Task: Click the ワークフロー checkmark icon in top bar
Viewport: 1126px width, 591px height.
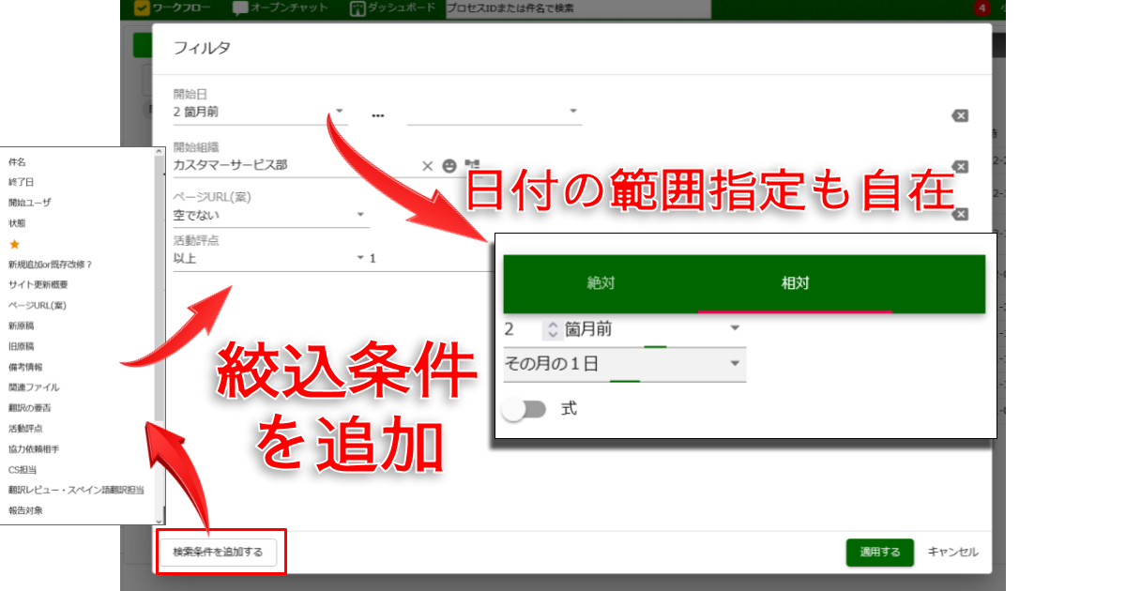Action: tap(143, 8)
